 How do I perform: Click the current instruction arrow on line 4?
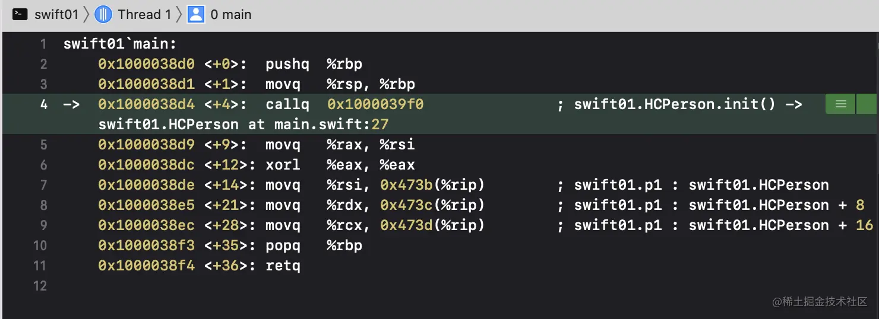click(x=71, y=104)
